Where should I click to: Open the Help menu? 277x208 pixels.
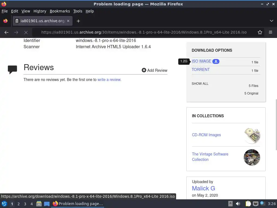click(x=90, y=11)
